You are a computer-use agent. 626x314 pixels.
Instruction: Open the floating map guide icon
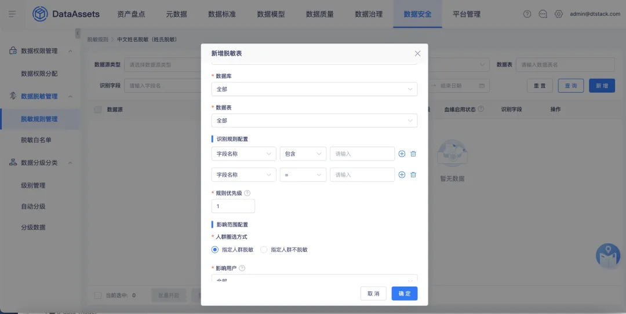pos(607,255)
